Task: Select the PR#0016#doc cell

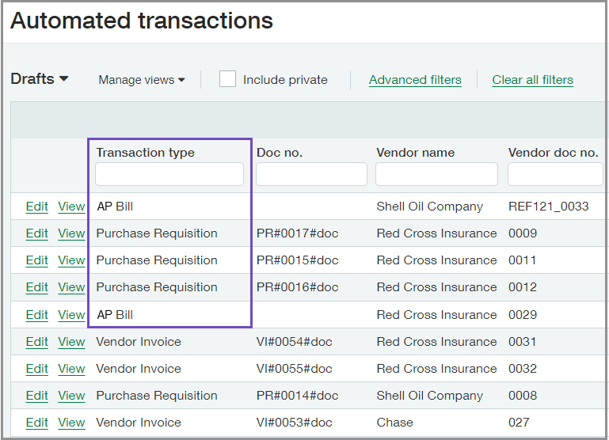Action: point(297,287)
